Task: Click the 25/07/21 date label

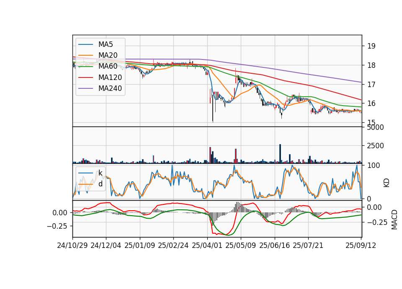Action: click(x=308, y=245)
